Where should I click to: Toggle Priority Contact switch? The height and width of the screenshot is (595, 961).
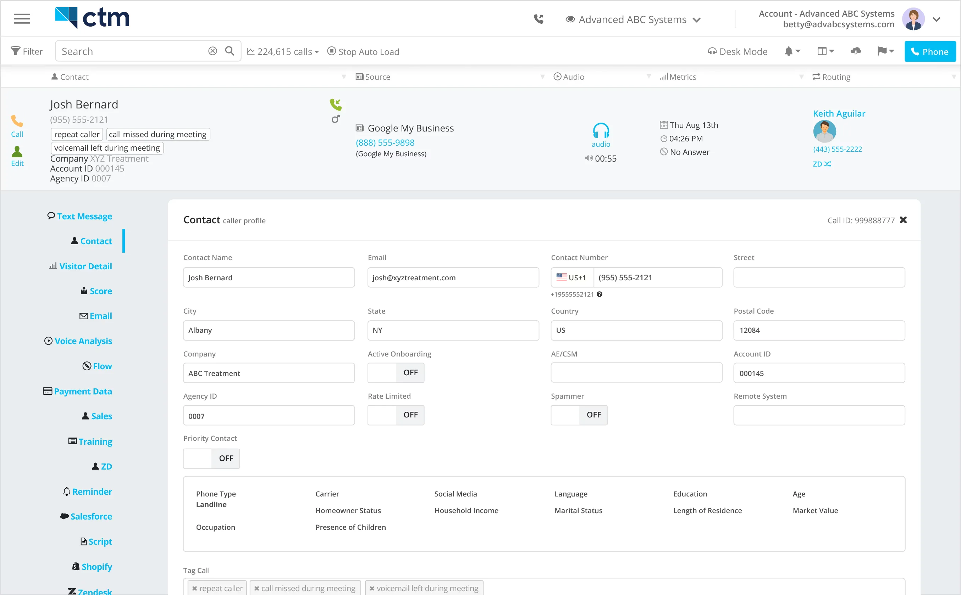pos(211,458)
